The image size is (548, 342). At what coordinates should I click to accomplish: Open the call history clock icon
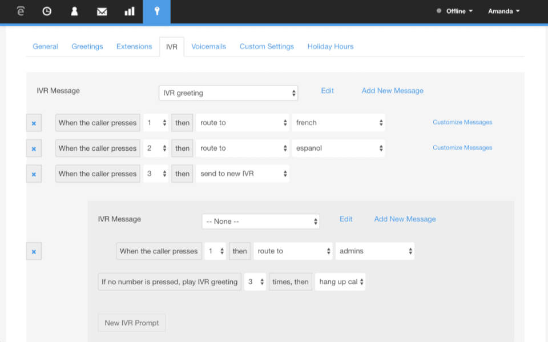pyautogui.click(x=47, y=10)
